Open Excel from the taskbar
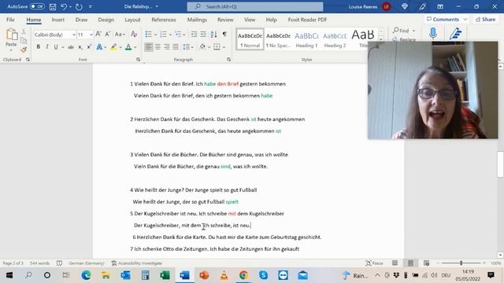The height and width of the screenshot is (283, 504). [x=165, y=275]
